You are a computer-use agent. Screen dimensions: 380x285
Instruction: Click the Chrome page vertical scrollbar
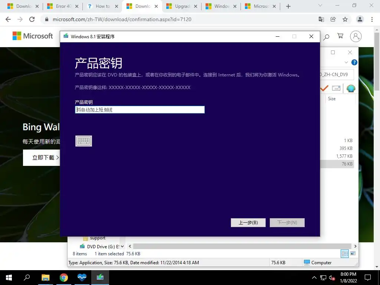(377, 61)
